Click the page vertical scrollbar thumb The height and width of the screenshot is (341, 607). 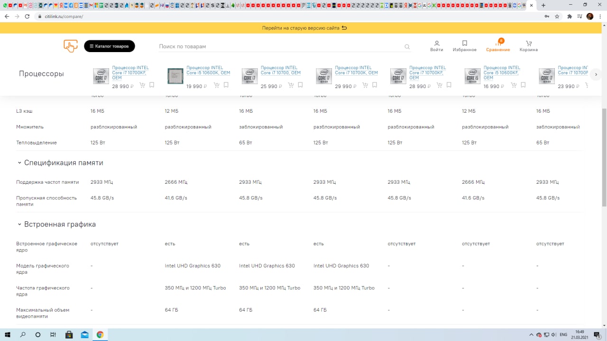click(604, 156)
